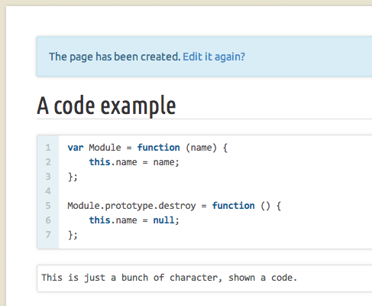Screen dimensions: 372x306
Task: Click 'Module.prototype.destroy = function () {' line
Action: click(x=174, y=206)
